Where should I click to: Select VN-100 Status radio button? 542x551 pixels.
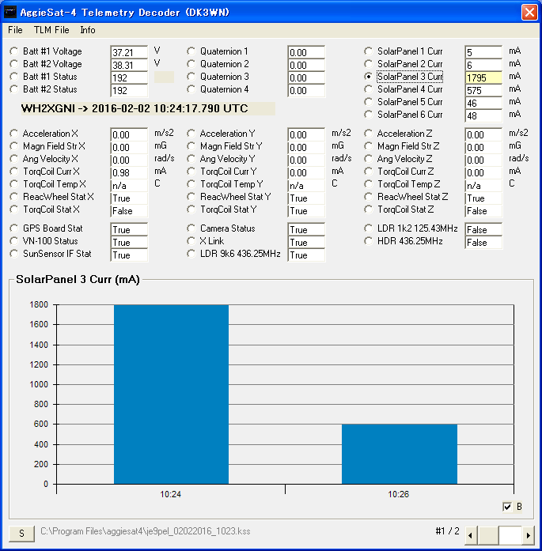[x=14, y=241]
